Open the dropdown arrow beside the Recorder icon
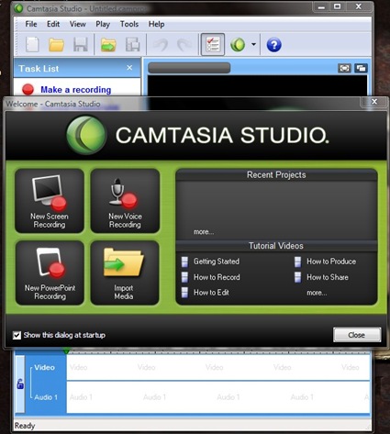390x434 pixels. (x=253, y=44)
